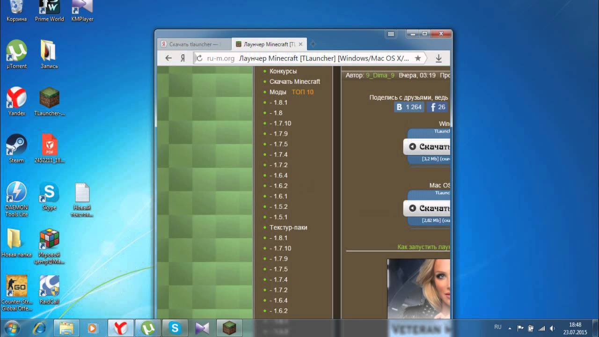Open the Запись folder on the desktop
Image resolution: width=599 pixels, height=337 pixels.
click(x=49, y=54)
